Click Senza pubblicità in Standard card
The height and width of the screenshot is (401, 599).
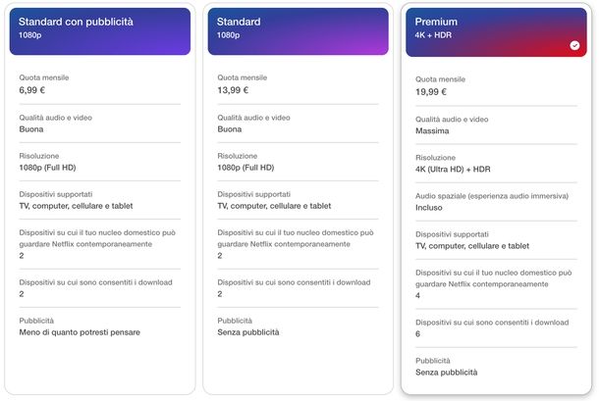click(247, 332)
